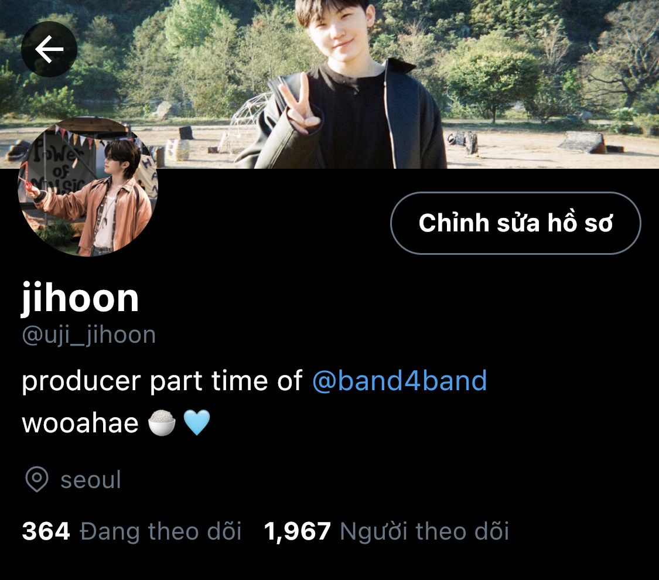
Task: Click the wooahae bio text
Action: [x=80, y=423]
